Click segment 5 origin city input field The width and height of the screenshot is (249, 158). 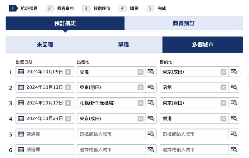click(111, 134)
